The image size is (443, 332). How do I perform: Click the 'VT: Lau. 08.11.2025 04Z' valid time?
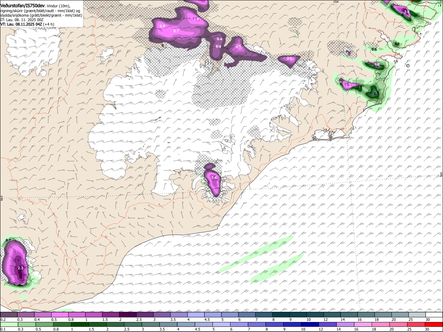coord(21,25)
